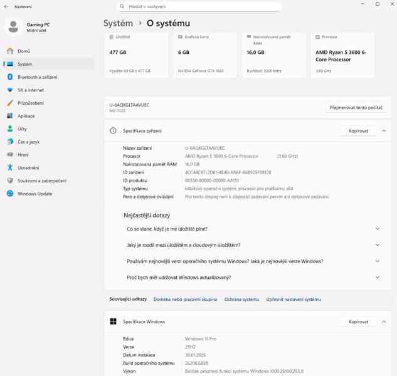397x376 pixels.
Task: Click the search magnifier icon
Action: (122, 6)
